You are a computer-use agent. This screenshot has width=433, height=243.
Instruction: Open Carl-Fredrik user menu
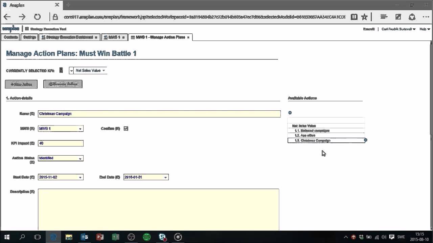click(398, 29)
